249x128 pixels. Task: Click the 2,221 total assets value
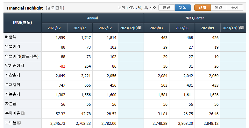click(x=86, y=76)
